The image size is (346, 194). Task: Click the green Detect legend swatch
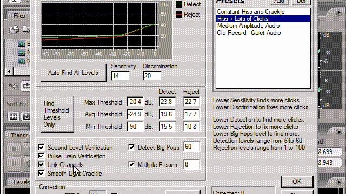coord(179,4)
